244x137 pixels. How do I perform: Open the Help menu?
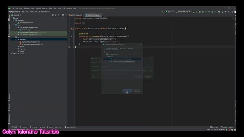click(75, 8)
